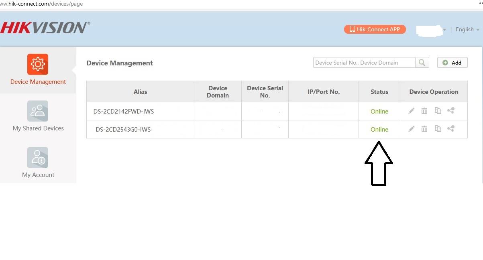Focus the Device Serial No. search field
Image resolution: width=483 pixels, height=260 pixels.
(x=364, y=63)
